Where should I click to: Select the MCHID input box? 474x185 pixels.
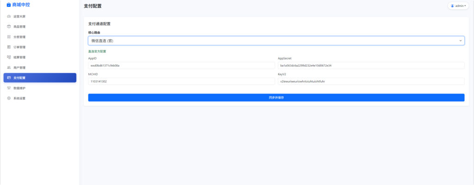[x=181, y=81]
